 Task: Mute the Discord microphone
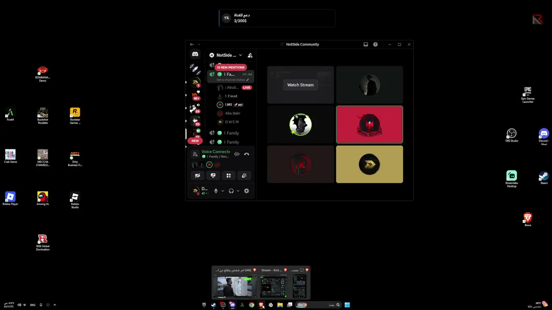216,191
